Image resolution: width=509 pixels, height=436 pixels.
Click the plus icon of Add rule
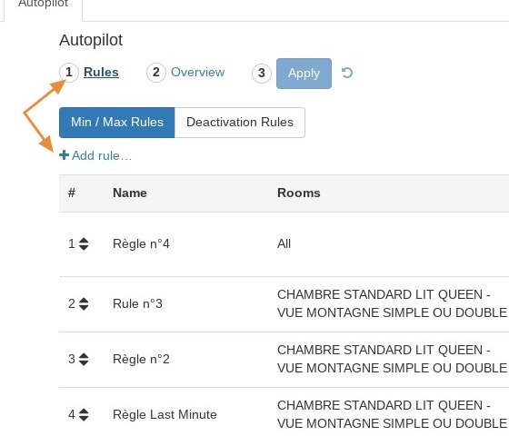[x=64, y=155]
